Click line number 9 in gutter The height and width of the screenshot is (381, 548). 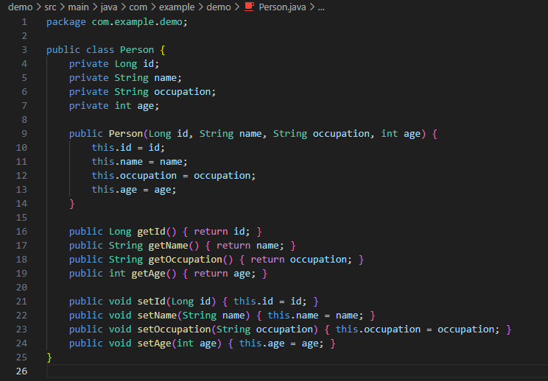(x=24, y=134)
